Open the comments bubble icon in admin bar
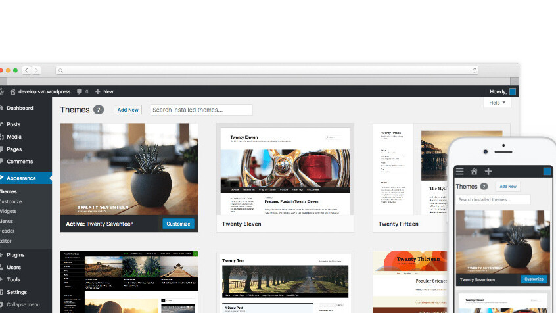This screenshot has height=313, width=556. (x=80, y=92)
